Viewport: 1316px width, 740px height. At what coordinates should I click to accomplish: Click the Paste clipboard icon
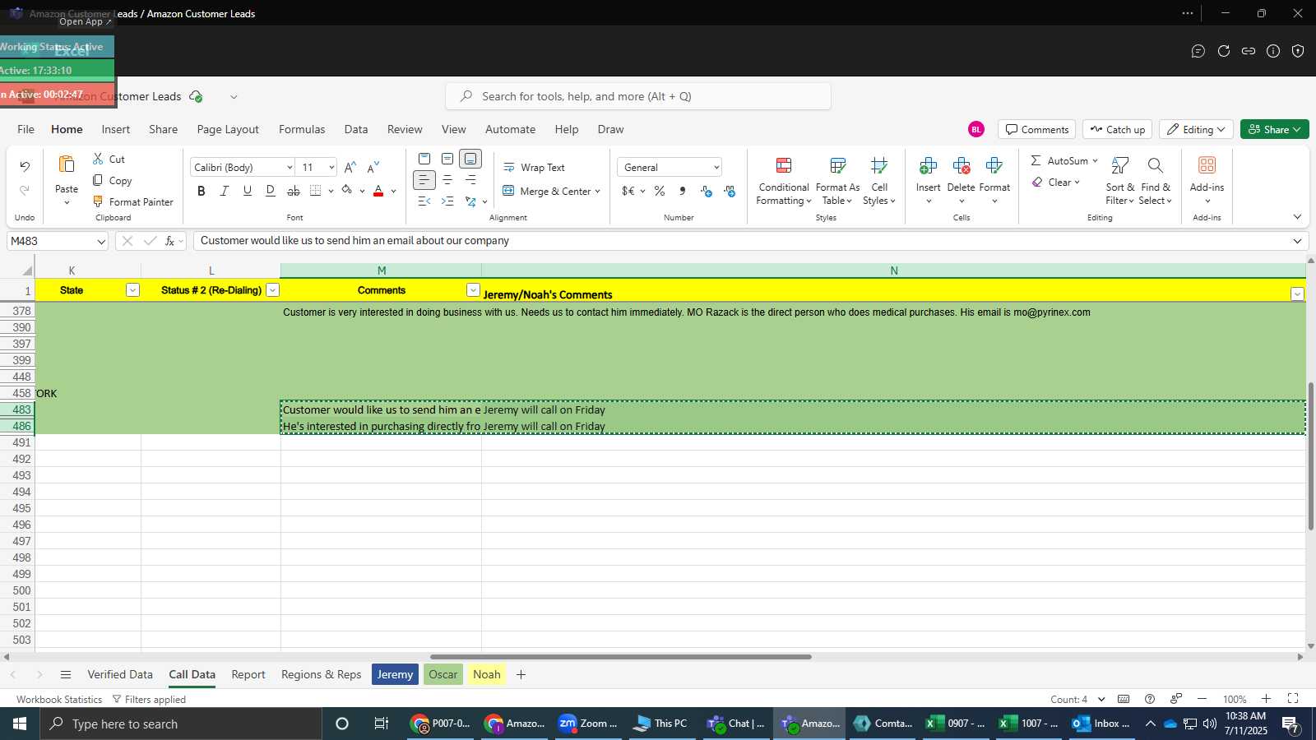coord(67,164)
